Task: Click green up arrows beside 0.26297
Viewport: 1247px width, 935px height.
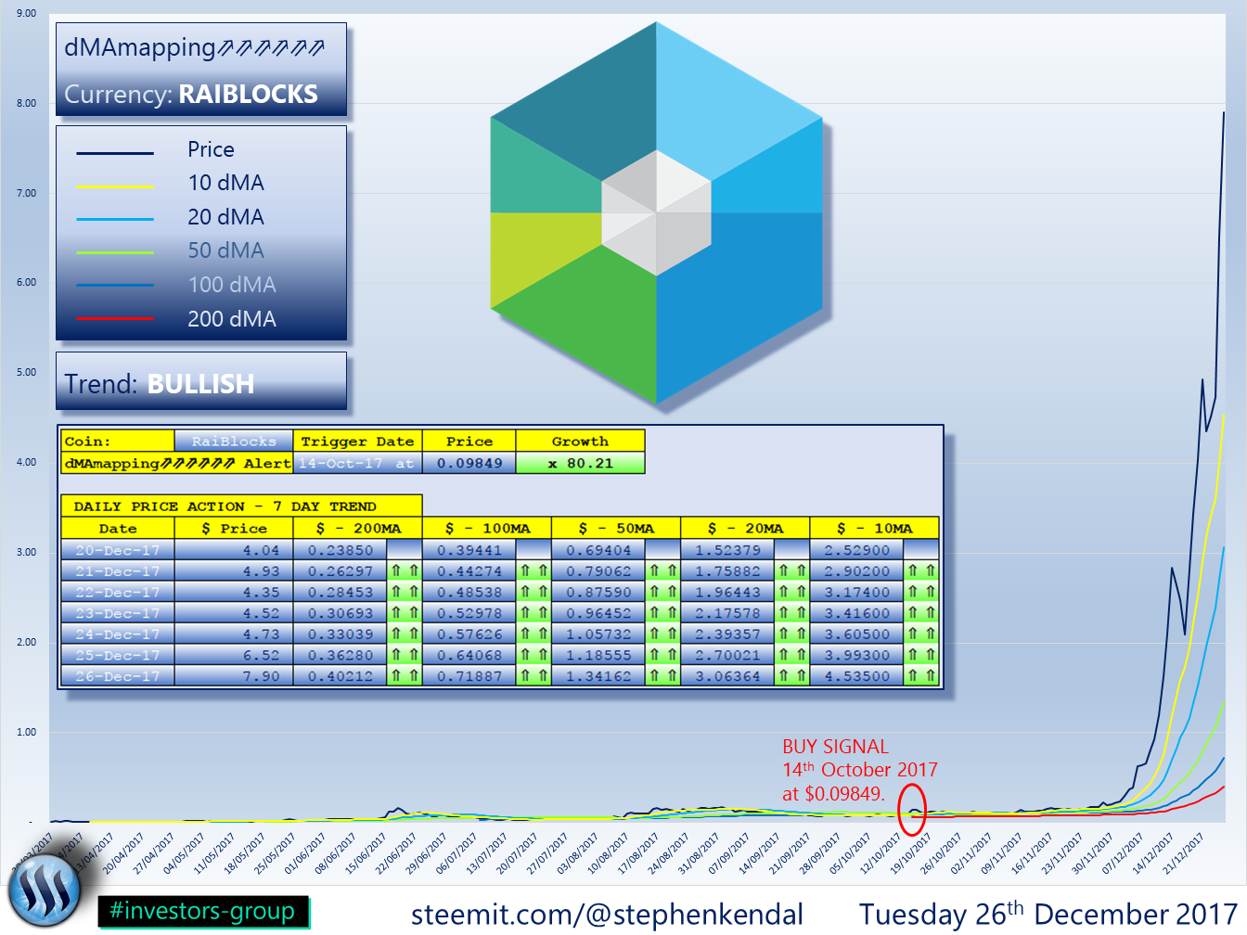Action: 404,571
